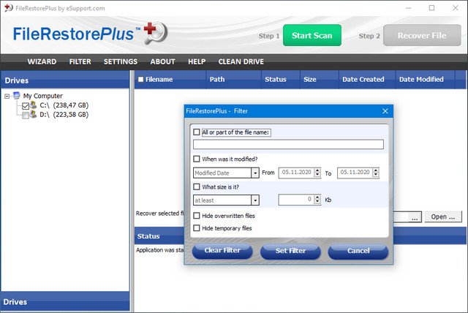Close the Filter dialog with the X

point(385,111)
